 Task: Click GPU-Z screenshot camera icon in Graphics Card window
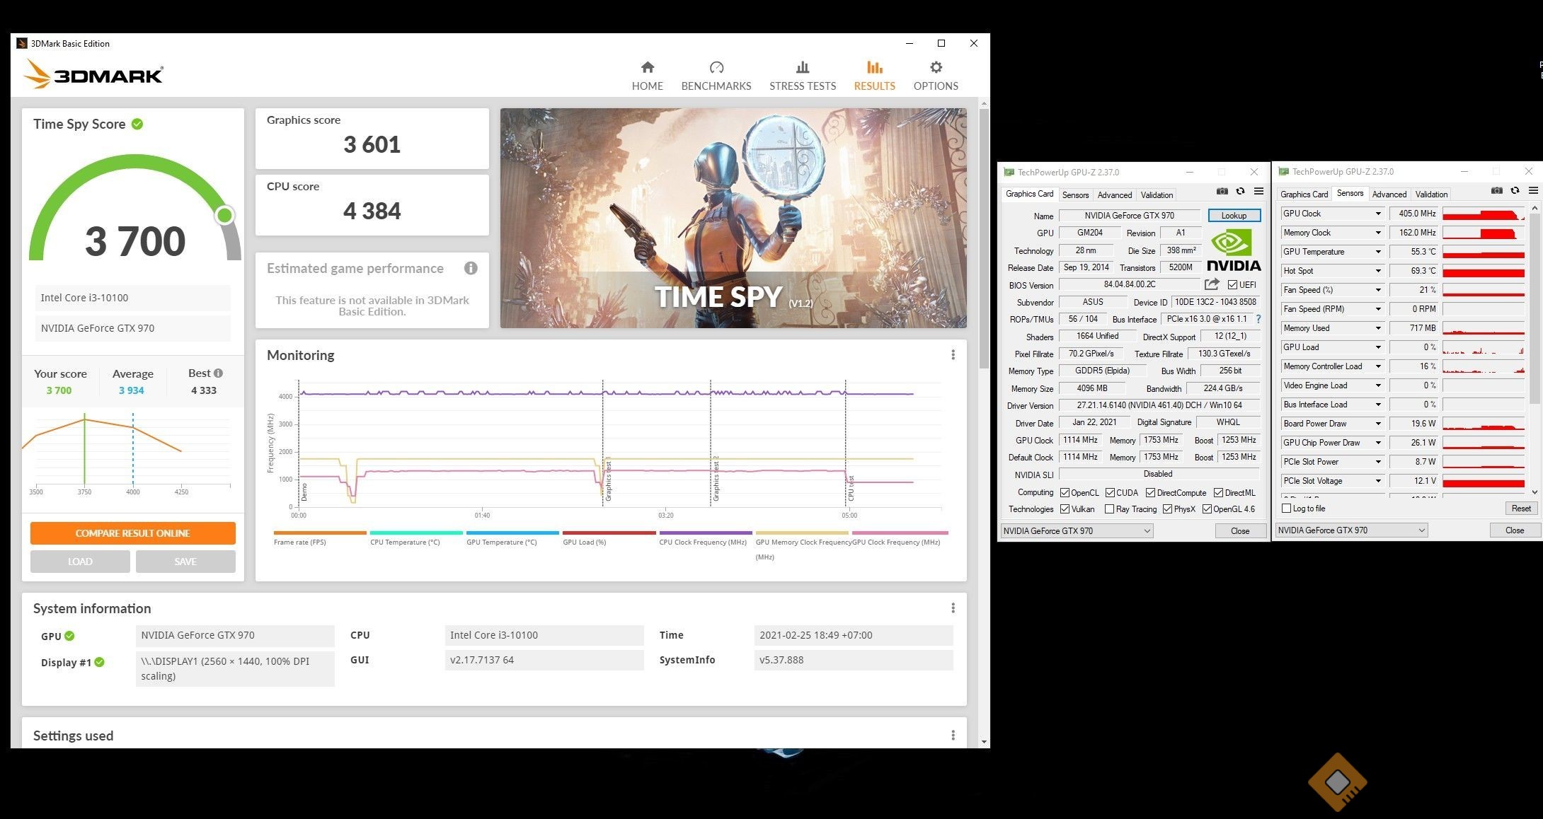click(1222, 192)
